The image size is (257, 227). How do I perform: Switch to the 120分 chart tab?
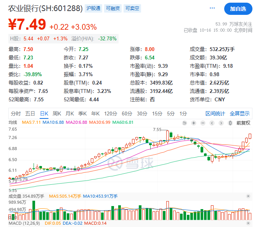tap(111, 113)
